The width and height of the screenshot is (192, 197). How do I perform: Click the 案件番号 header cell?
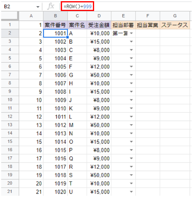click(x=56, y=25)
